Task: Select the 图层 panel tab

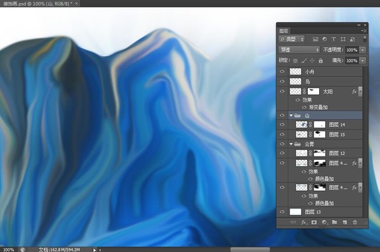Action: point(284,31)
